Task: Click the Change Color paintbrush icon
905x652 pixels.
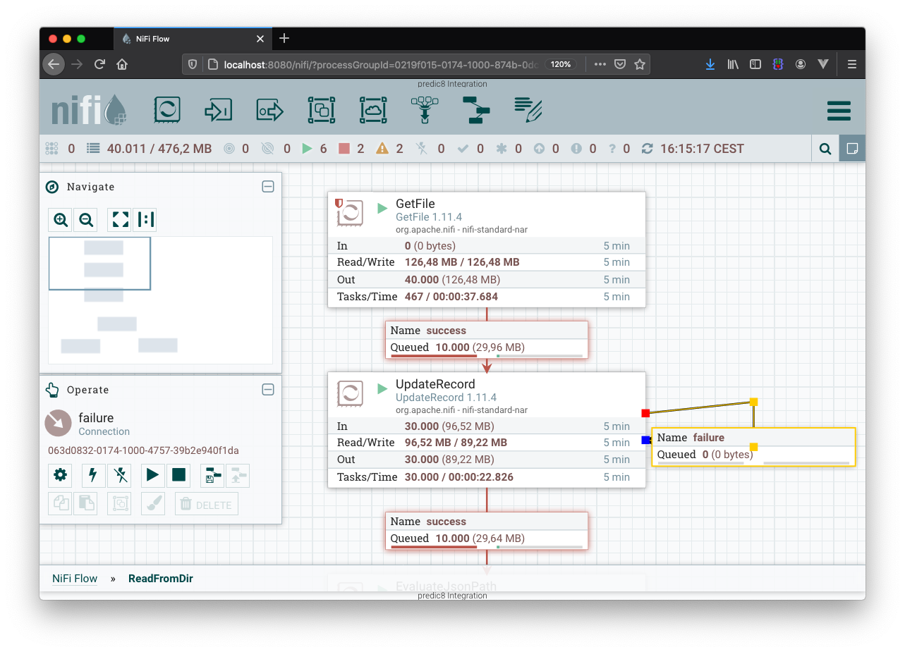Action: coord(153,504)
